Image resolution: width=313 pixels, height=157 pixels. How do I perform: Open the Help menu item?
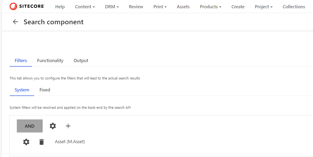point(60,7)
